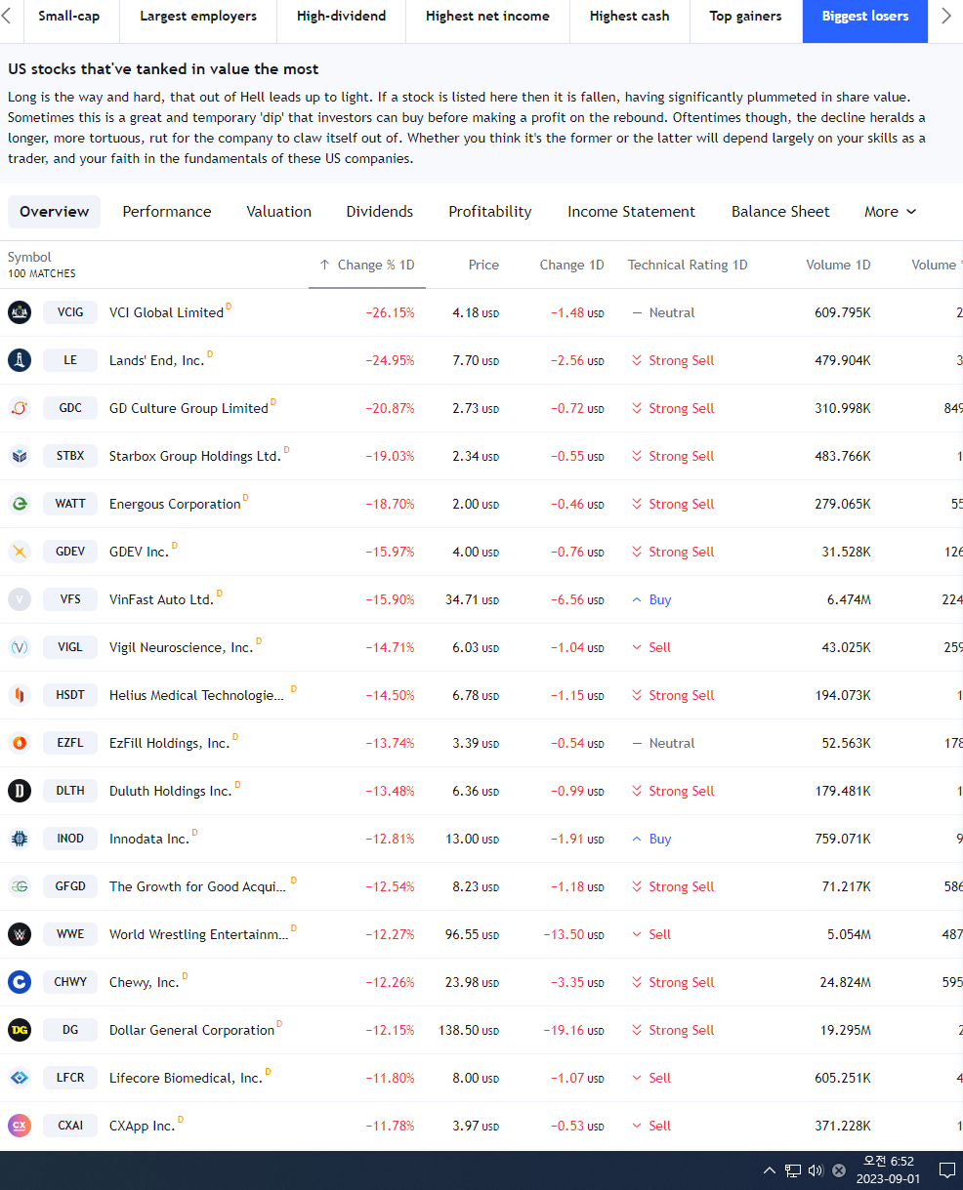Image resolution: width=963 pixels, height=1190 pixels.
Task: Open Dollar General Corporation link
Action: pyautogui.click(x=191, y=1030)
